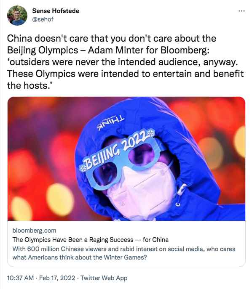Click the white face mask in the photo
Screen dimensions: 252x289
pos(141,190)
